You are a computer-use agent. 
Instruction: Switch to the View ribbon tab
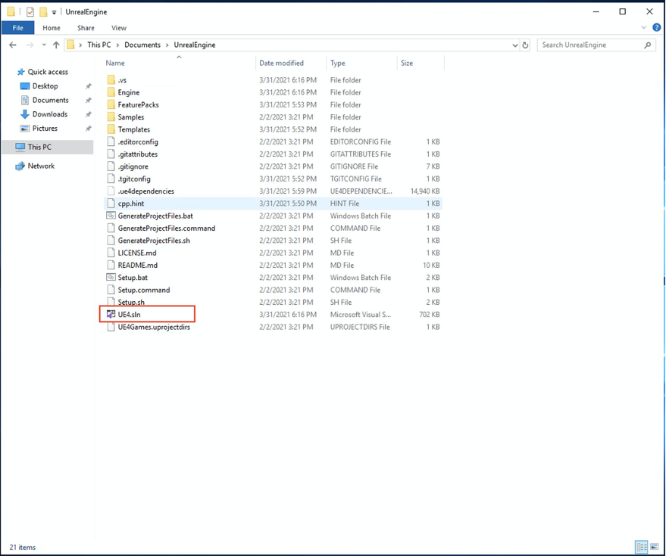point(118,27)
